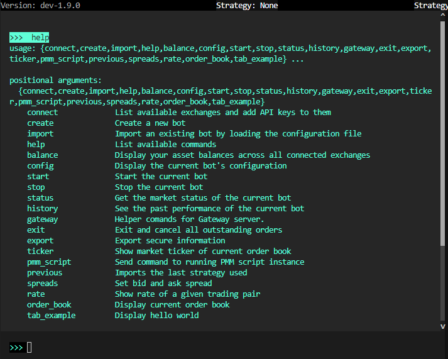Click the 'import' command entry
Viewport: 448px width, 359px height.
click(40, 134)
